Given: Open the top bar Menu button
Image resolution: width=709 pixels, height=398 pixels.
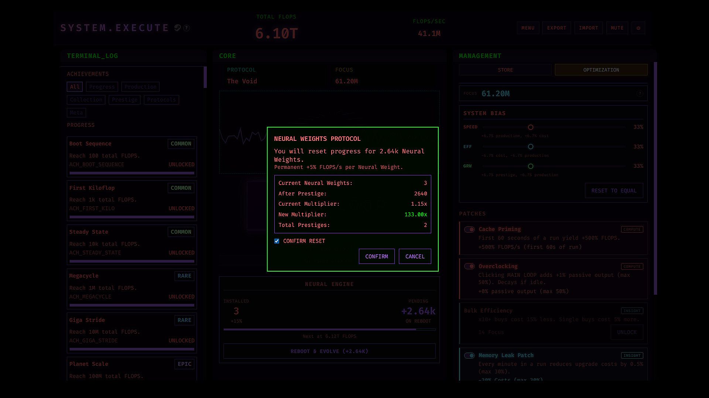Looking at the screenshot, I should 528,28.
